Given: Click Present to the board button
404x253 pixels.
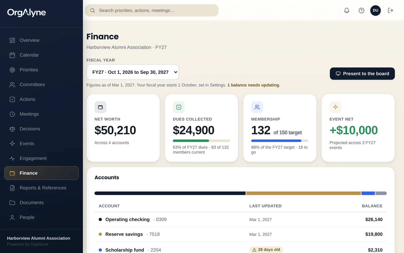Looking at the screenshot, I should tap(362, 74).
